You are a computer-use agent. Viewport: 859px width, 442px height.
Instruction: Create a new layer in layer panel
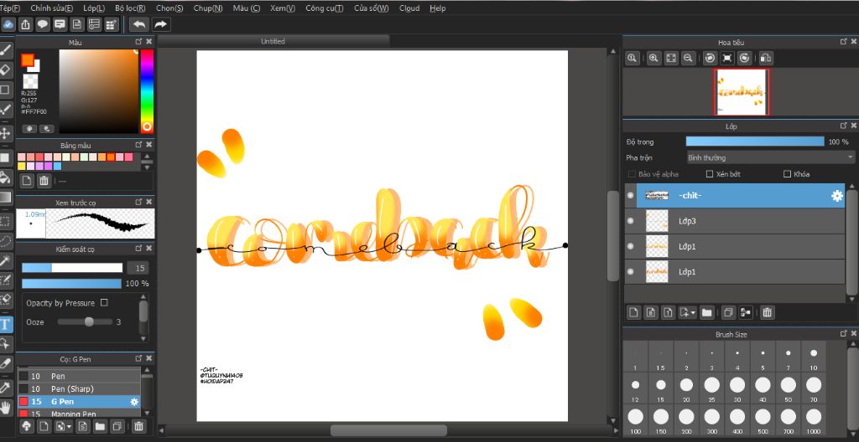pyautogui.click(x=634, y=312)
